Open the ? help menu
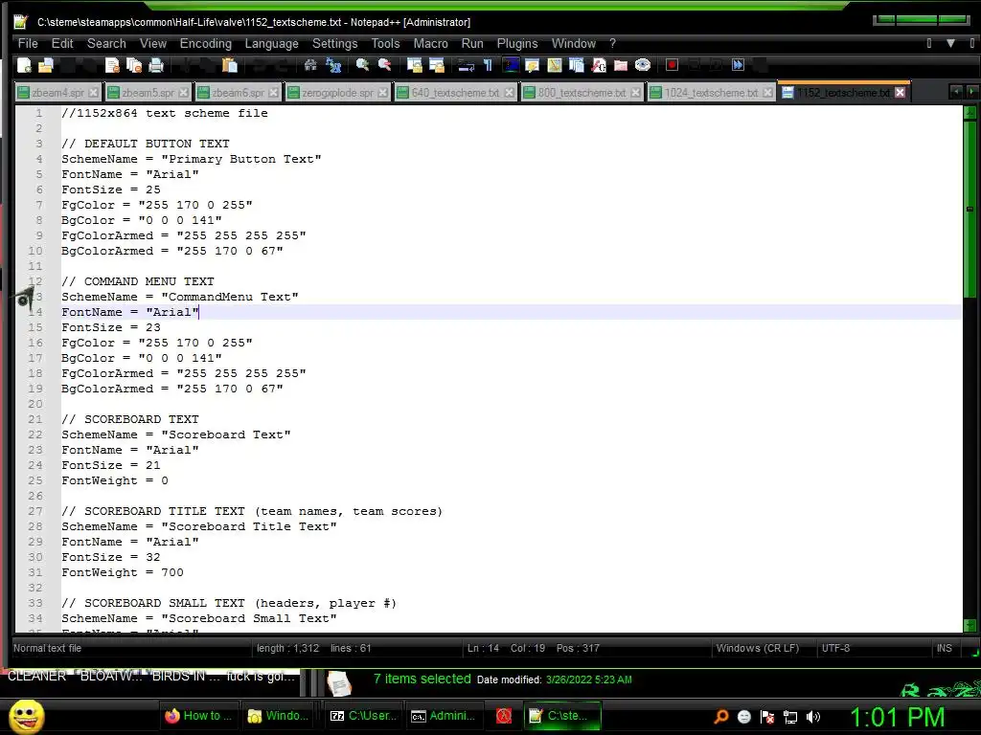 (x=612, y=43)
